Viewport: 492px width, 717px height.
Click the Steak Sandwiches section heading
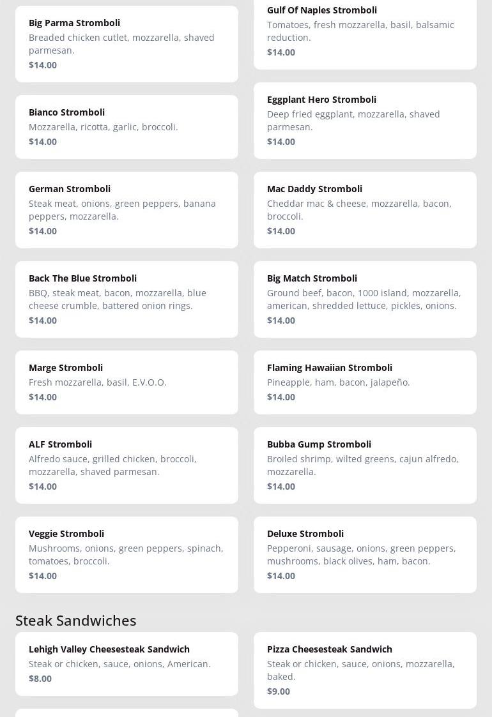pos(76,621)
